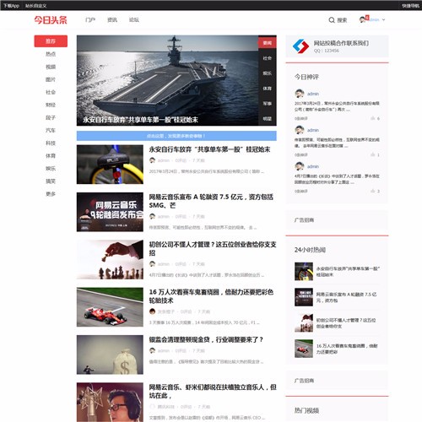Select 科技 in the left sidebar

click(51, 143)
